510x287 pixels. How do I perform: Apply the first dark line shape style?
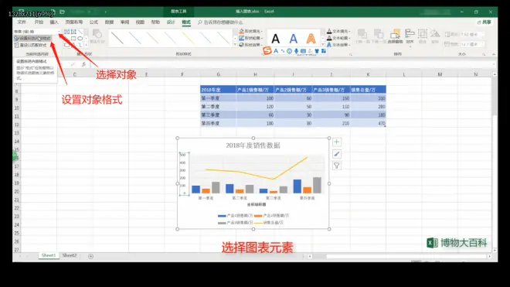[x=117, y=38]
